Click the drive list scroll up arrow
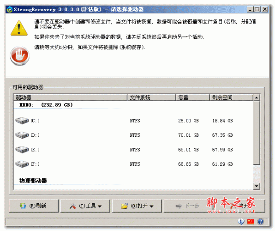Screen dimensions: 275x231 tap(257, 97)
